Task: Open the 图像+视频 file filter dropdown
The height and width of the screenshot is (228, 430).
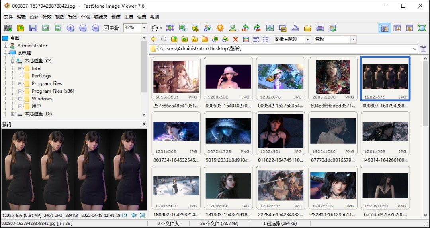Action: tap(307, 39)
